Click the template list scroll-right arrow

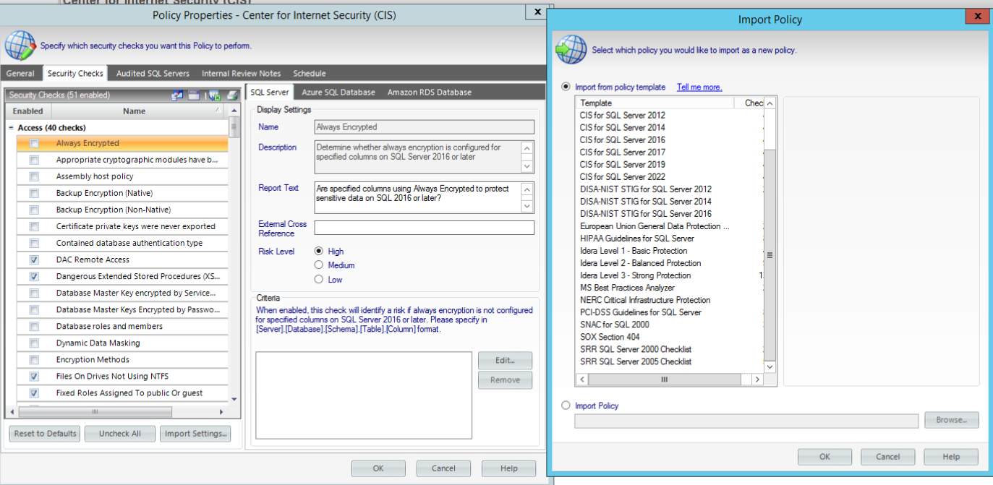pyautogui.click(x=757, y=379)
